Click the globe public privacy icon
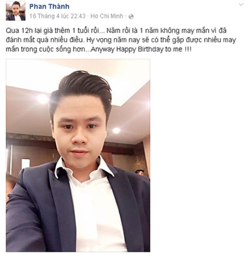The width and height of the screenshot is (249, 254). click(x=131, y=16)
